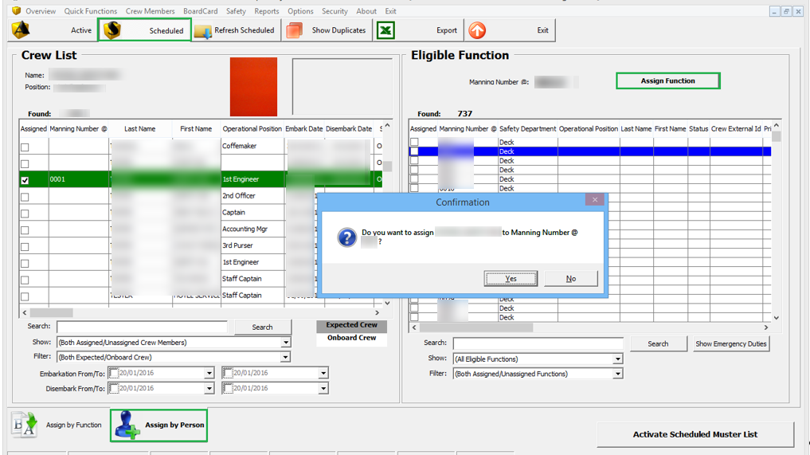Enable Disembark From date checkbox
Screen dimensions: 810x455
click(x=114, y=388)
